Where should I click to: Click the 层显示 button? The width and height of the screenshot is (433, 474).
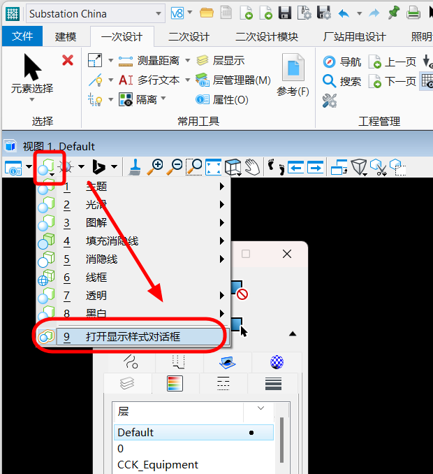(221, 60)
